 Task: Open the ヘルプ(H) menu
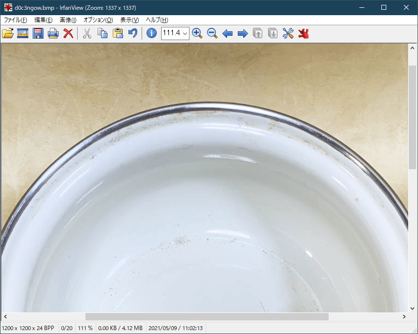[x=157, y=20]
